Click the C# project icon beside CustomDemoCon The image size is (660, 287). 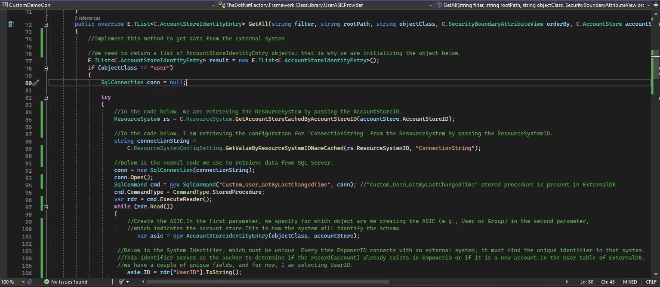tap(5, 5)
